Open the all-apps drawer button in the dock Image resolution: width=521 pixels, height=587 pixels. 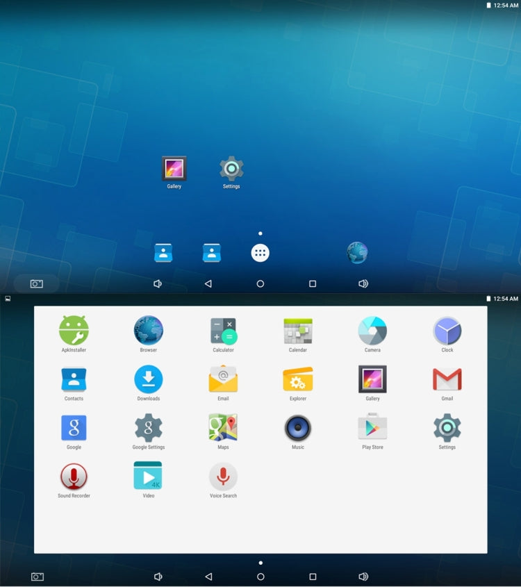click(x=260, y=253)
